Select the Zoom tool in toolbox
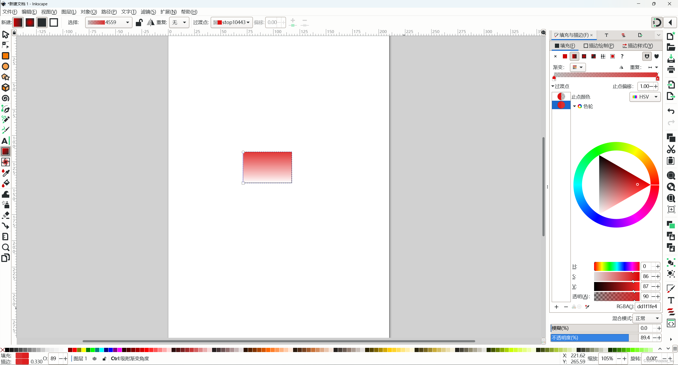The width and height of the screenshot is (678, 365). (x=5, y=247)
